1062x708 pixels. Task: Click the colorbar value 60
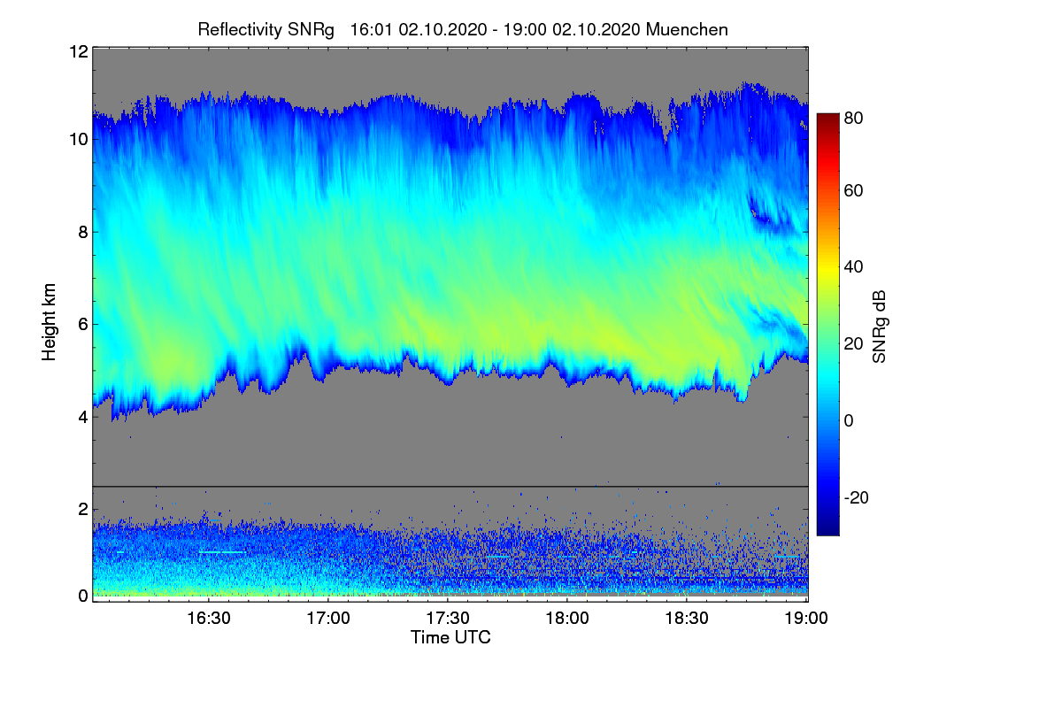(x=853, y=191)
